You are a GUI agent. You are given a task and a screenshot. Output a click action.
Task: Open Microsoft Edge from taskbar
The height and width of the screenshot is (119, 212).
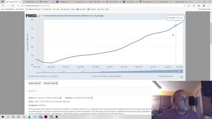[29, 117]
